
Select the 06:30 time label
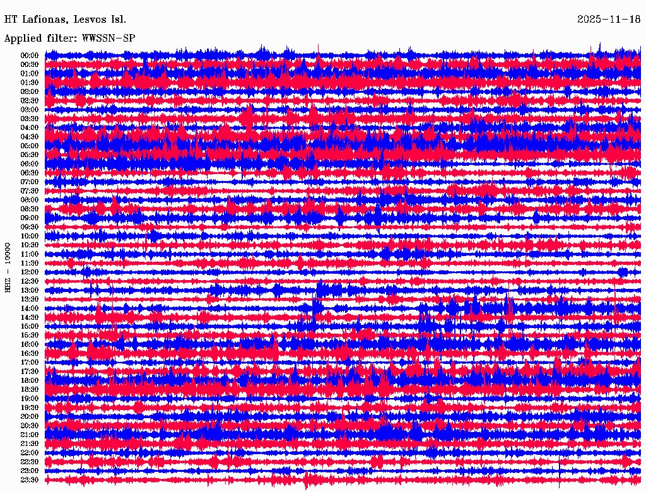pyautogui.click(x=29, y=173)
